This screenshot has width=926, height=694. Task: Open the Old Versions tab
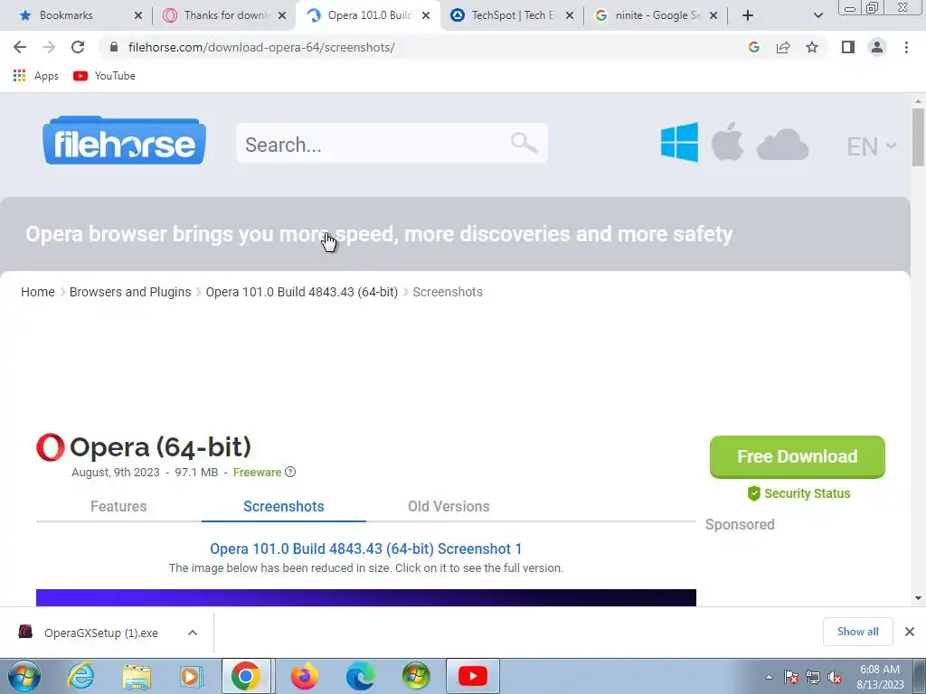449,506
